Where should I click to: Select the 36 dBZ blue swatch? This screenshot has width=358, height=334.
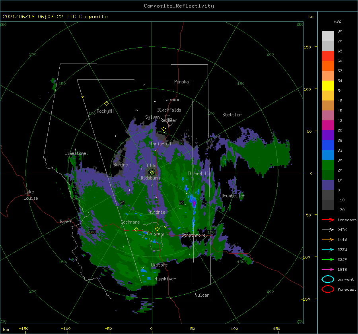pyautogui.click(x=328, y=145)
